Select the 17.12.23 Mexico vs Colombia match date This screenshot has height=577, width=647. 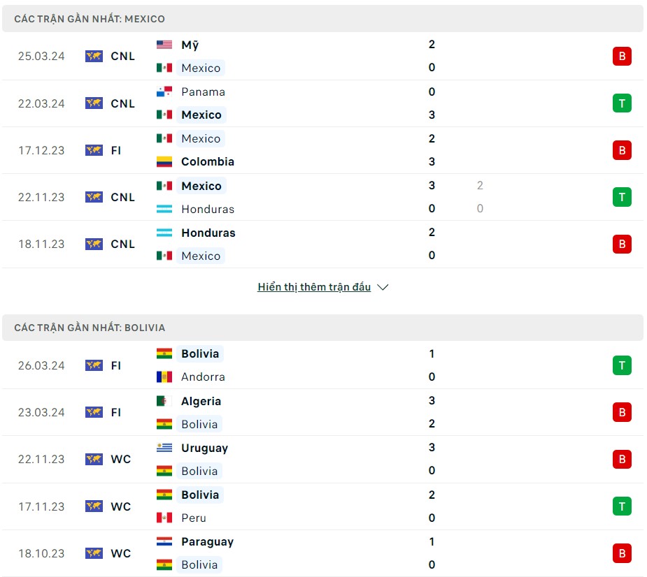[x=41, y=150]
